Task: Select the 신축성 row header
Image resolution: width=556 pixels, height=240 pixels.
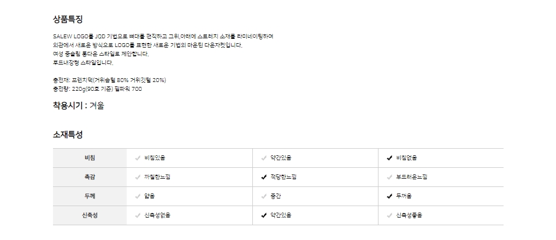Action: (x=90, y=215)
